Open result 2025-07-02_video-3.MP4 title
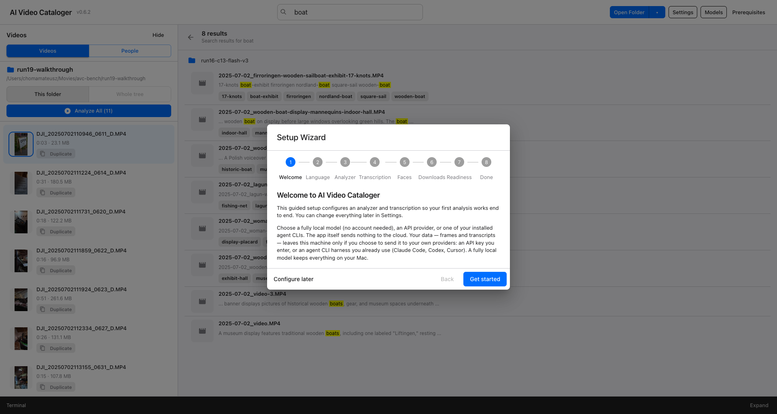Viewport: 777px width, 414px height. point(252,294)
